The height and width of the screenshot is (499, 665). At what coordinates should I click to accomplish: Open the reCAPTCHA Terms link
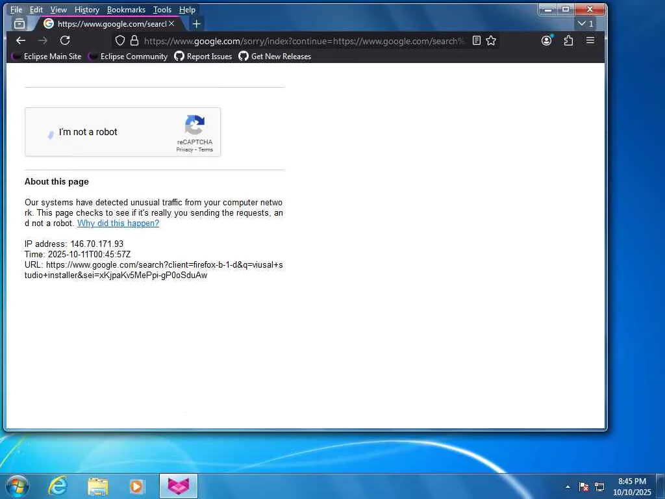pos(206,150)
